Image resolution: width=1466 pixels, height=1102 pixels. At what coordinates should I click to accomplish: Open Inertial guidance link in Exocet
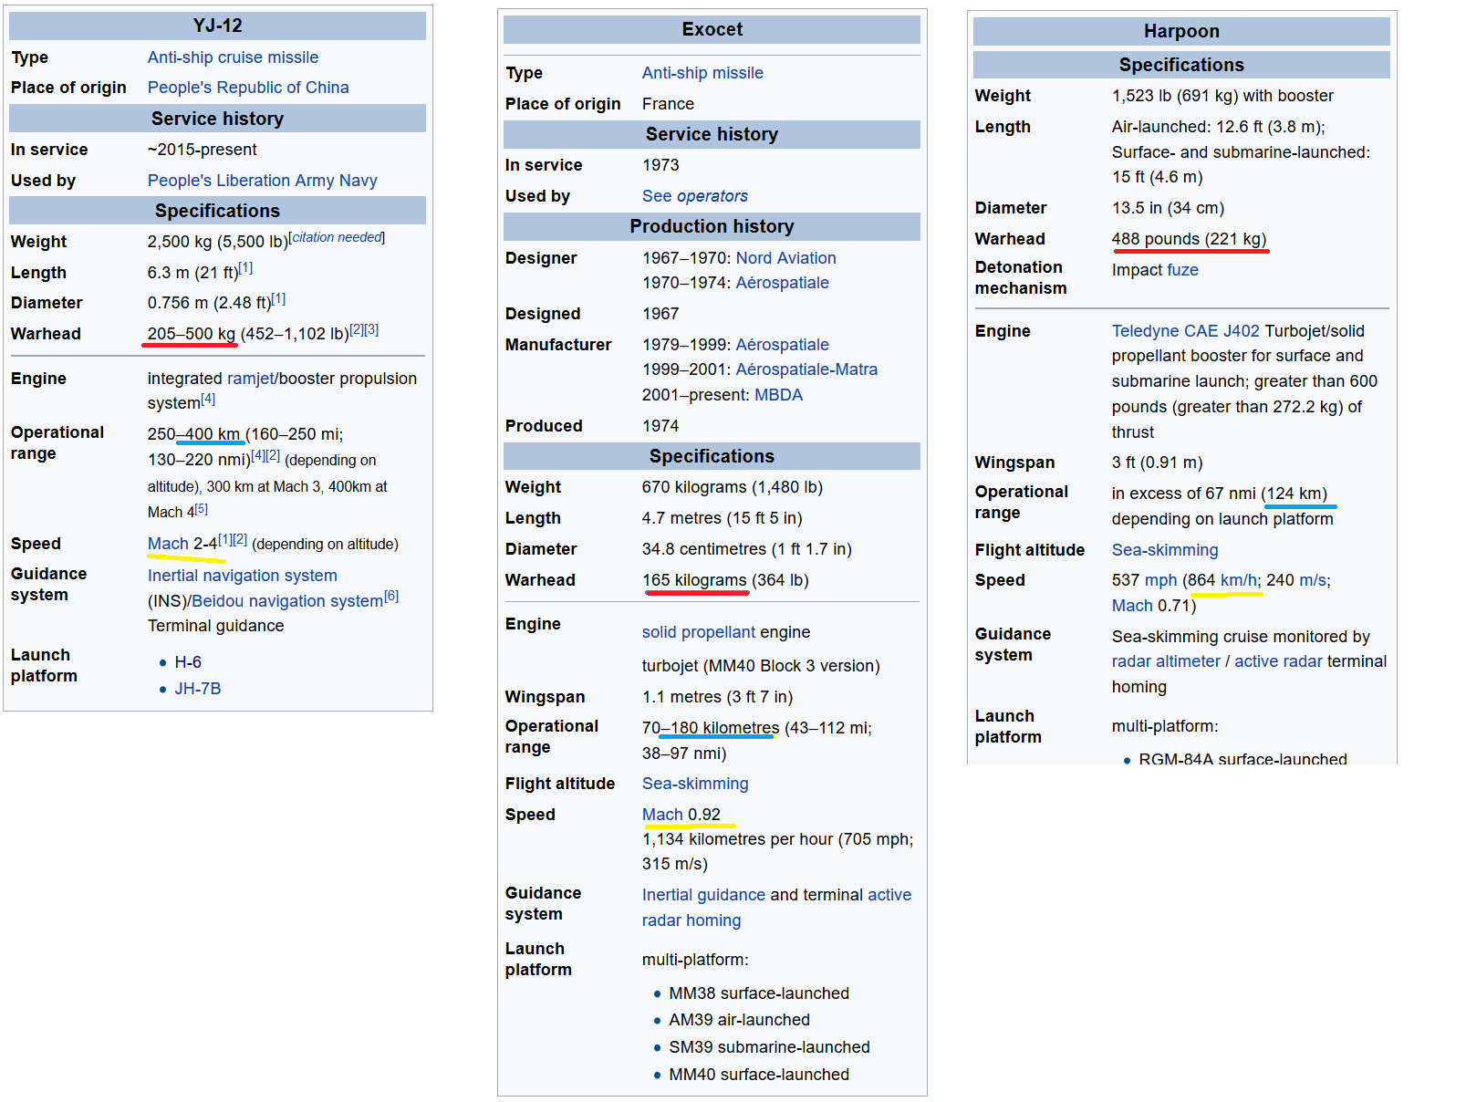click(703, 895)
